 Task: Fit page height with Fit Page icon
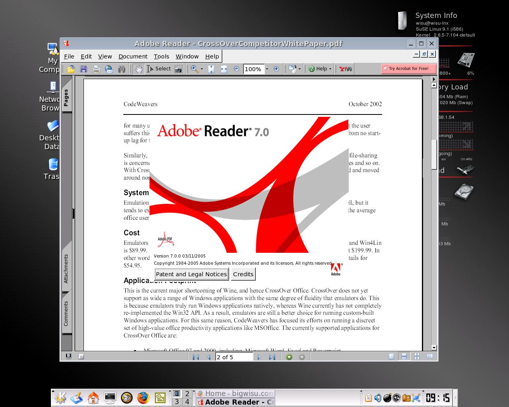coord(211,69)
